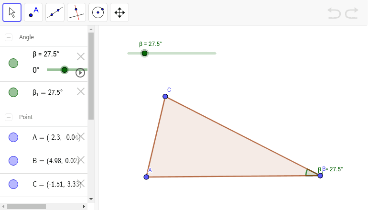Collapse the Point section
Screen dimensions: 368x211
point(9,117)
